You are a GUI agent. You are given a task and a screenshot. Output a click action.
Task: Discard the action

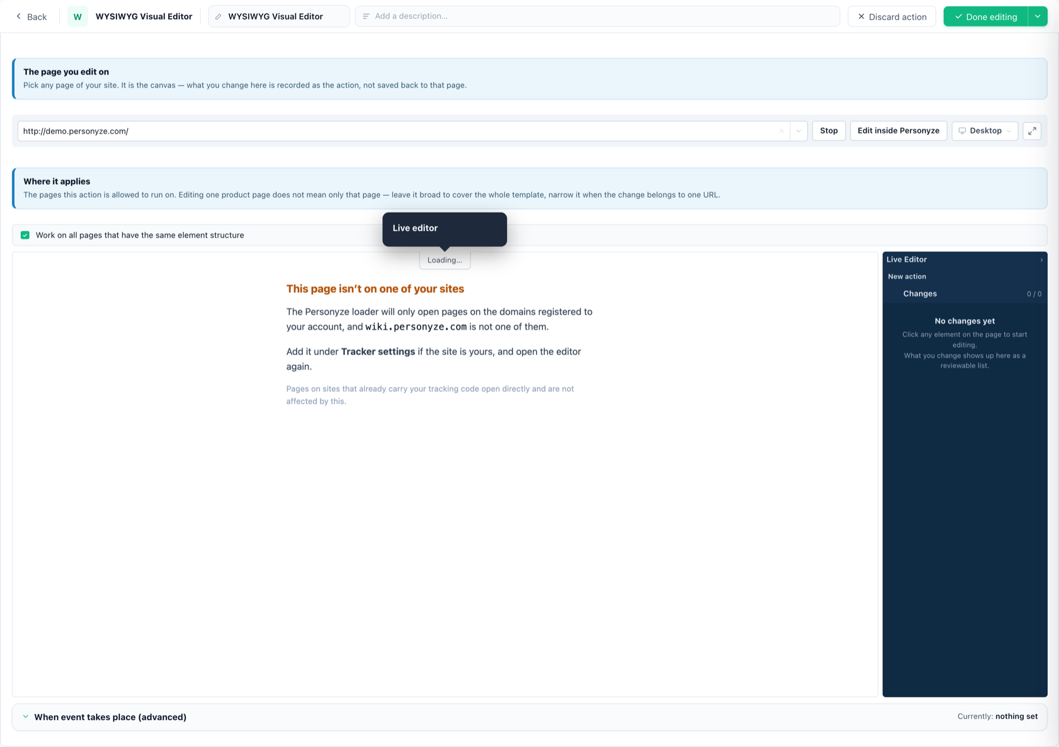pyautogui.click(x=891, y=16)
